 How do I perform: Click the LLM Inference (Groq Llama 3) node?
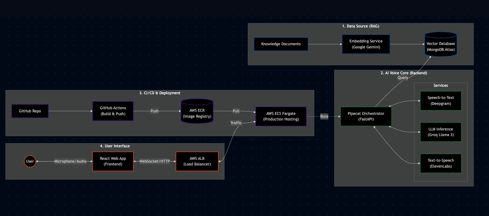(441, 132)
